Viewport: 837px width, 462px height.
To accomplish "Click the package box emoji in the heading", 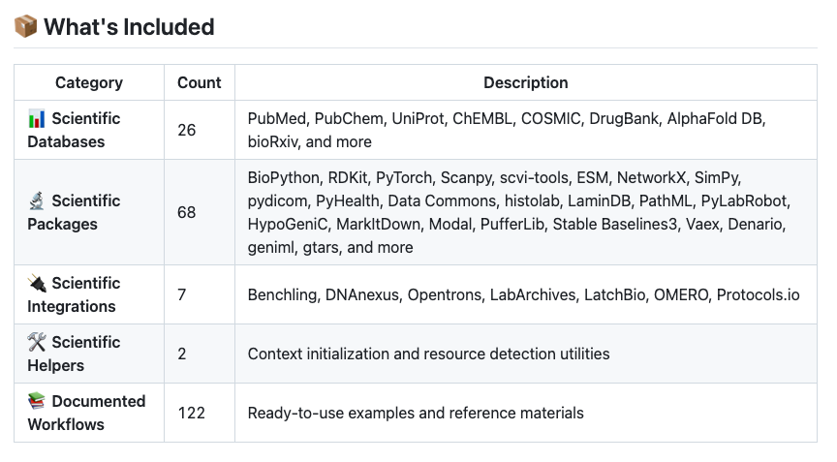I will [26, 27].
